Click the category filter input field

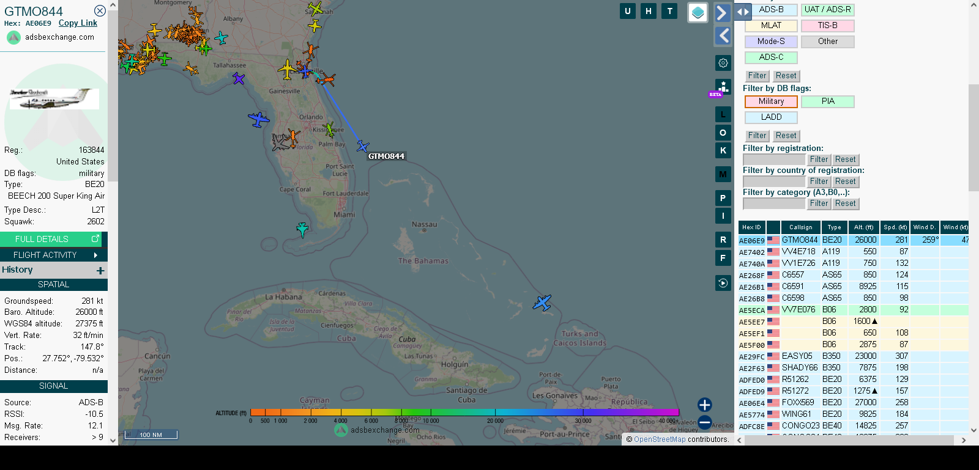tap(774, 204)
